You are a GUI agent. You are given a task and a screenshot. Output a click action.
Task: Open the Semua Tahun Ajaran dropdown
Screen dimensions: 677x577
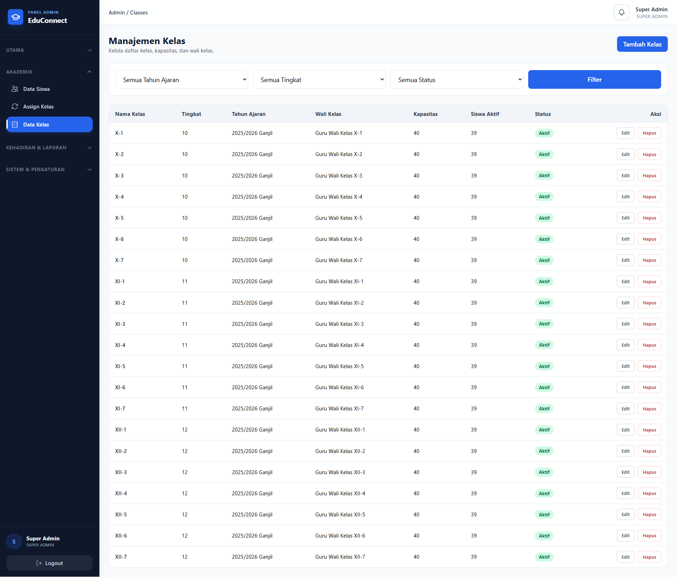[182, 80]
